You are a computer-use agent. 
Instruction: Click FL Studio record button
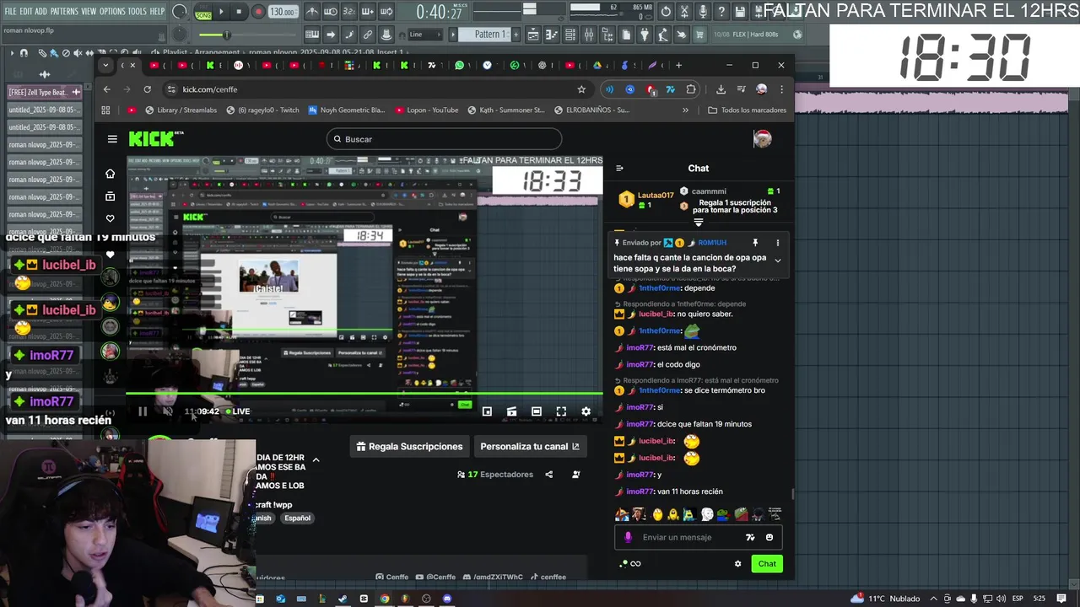click(x=258, y=12)
